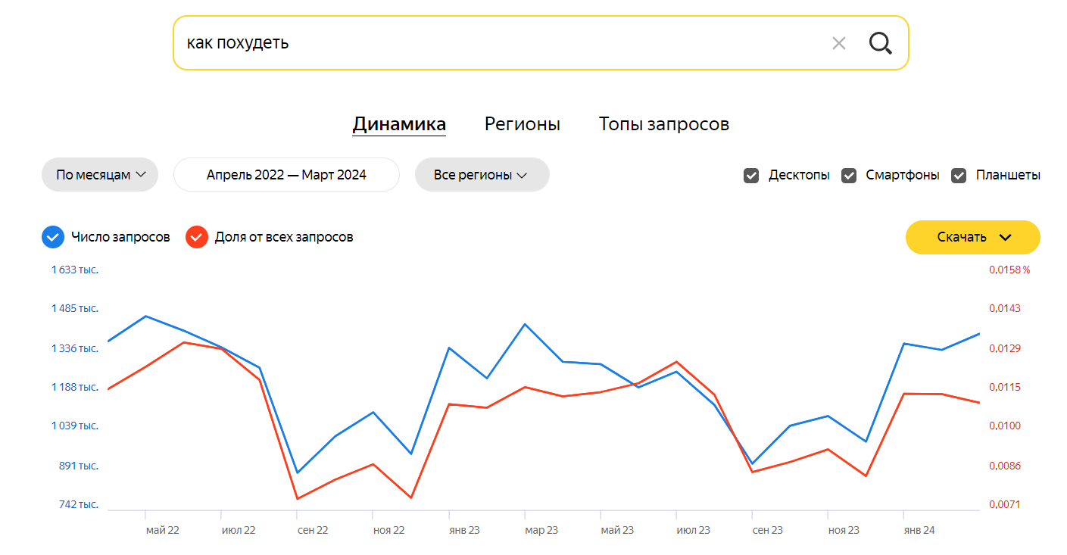Open the date range picker Апрель 2022 — Март 2024
Screen dimensions: 1067x555
(x=286, y=175)
